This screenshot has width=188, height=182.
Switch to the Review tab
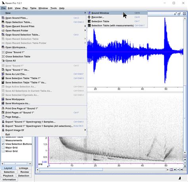(25, 172)
